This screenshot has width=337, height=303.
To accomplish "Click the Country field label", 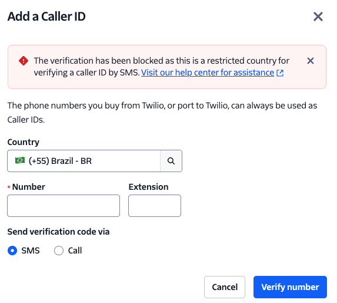I will 24,142.
